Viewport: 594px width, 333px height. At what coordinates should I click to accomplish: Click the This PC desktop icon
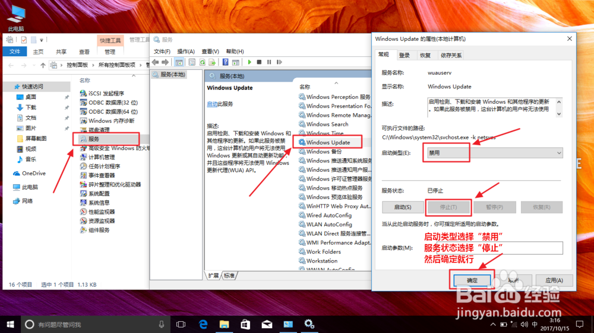point(16,18)
